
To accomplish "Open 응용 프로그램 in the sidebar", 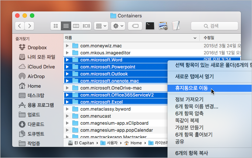I will (36, 105).
